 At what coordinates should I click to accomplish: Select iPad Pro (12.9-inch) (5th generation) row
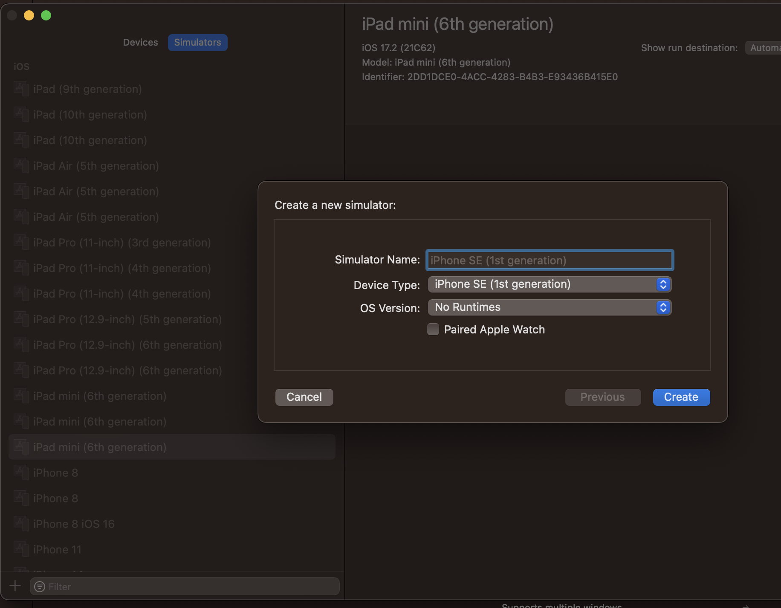click(x=172, y=319)
